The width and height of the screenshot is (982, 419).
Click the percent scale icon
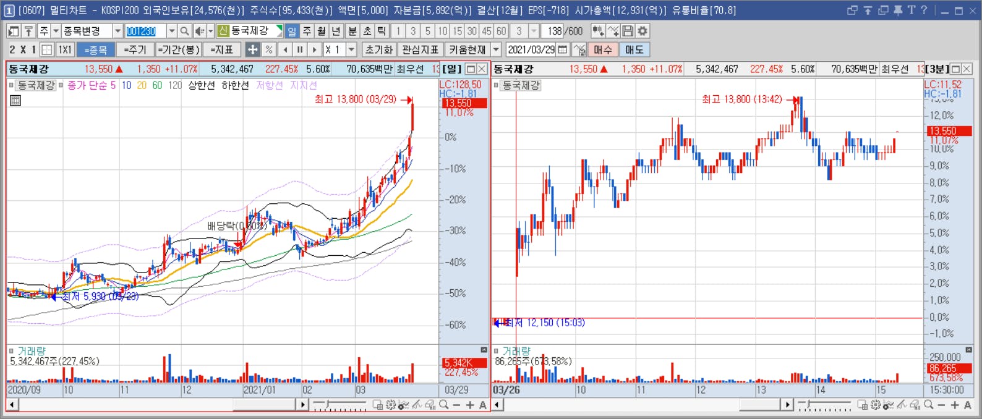pos(268,49)
